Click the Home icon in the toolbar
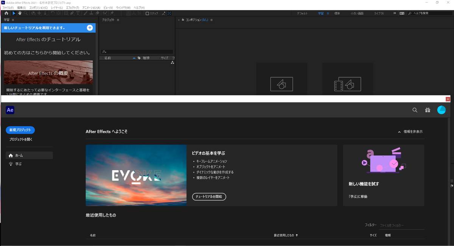The image size is (454, 246). tap(6, 13)
